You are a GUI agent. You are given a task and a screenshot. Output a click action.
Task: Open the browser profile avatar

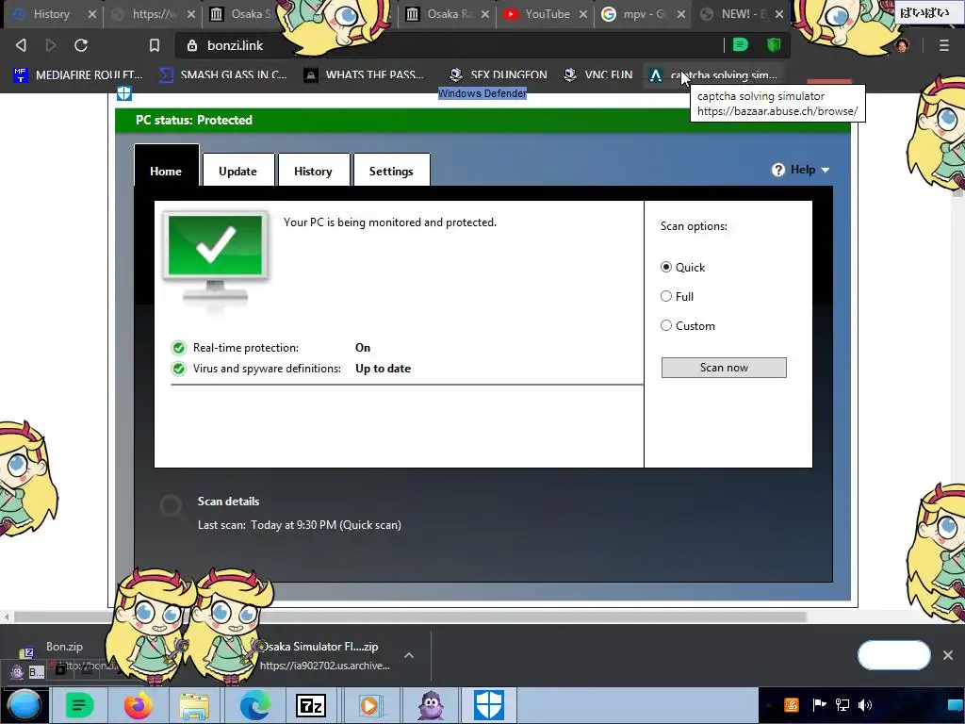click(x=902, y=45)
